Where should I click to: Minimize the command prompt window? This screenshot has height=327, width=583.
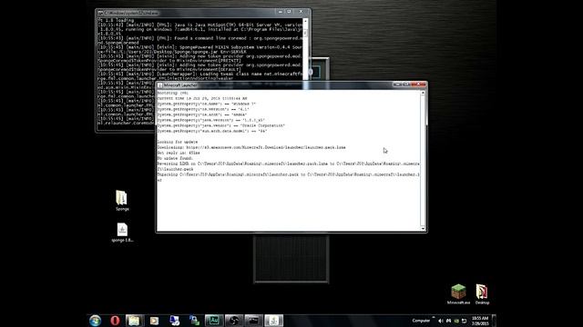click(x=281, y=12)
